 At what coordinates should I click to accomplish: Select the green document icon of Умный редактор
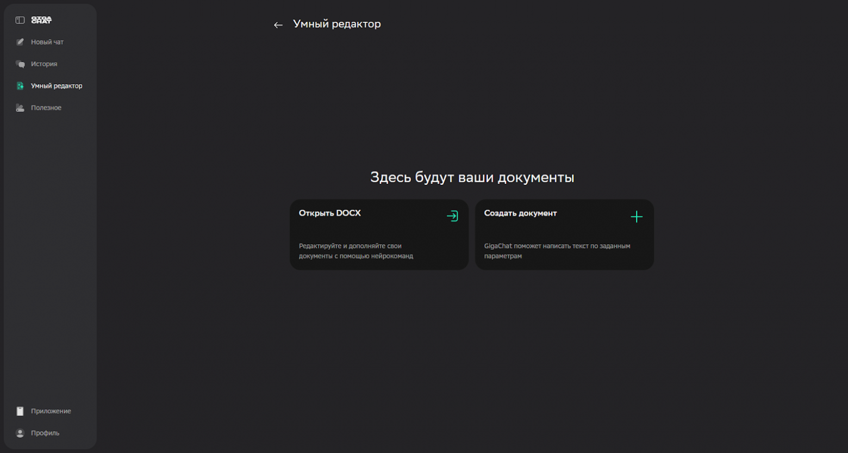click(20, 85)
